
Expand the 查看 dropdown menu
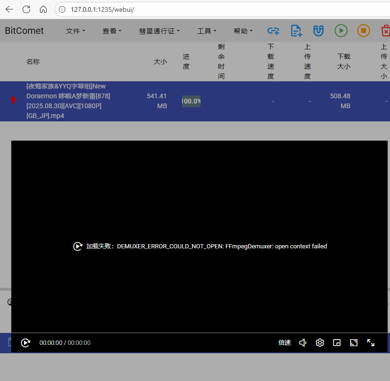pos(112,31)
